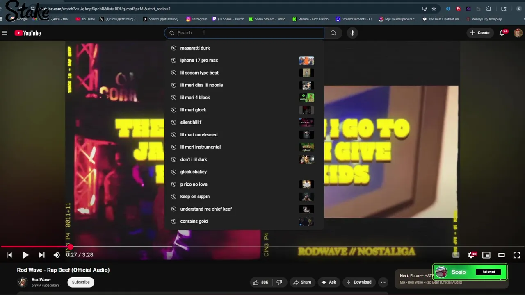Share the Rap Beef video
The height and width of the screenshot is (295, 525).
click(x=302, y=282)
